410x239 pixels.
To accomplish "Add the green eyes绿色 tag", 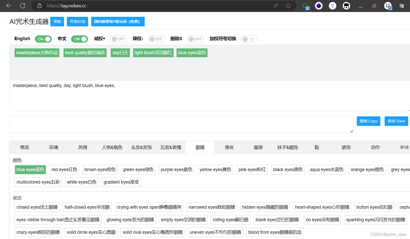I will click(x=138, y=170).
